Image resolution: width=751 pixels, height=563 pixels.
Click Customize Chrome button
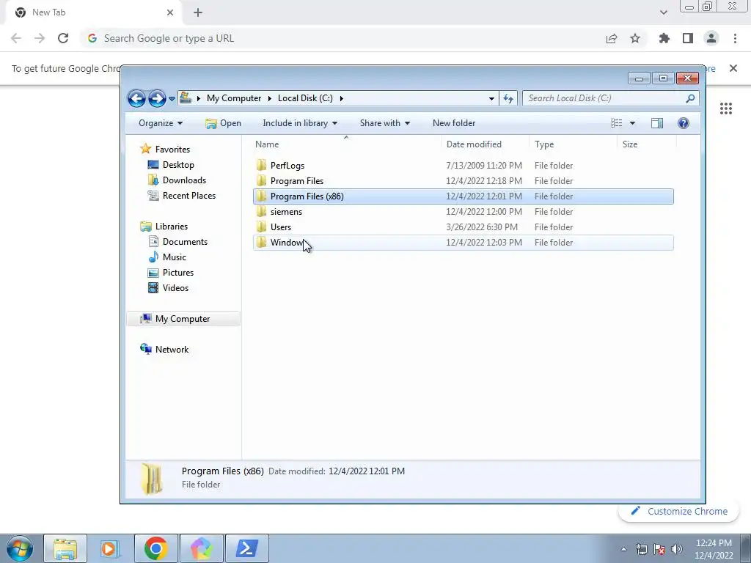click(x=679, y=511)
